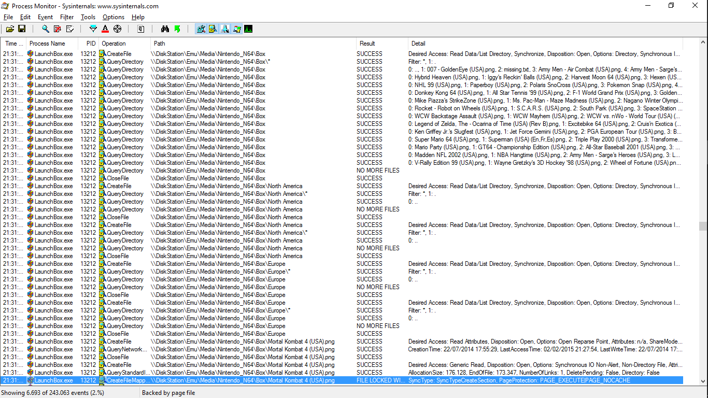Click the Time column header

click(13, 44)
